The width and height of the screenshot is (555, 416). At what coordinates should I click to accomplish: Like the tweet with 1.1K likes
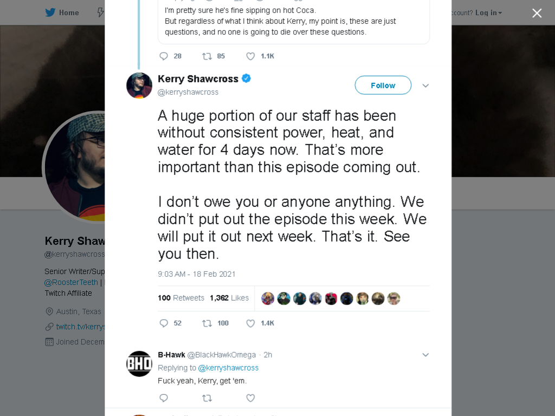coord(250,56)
